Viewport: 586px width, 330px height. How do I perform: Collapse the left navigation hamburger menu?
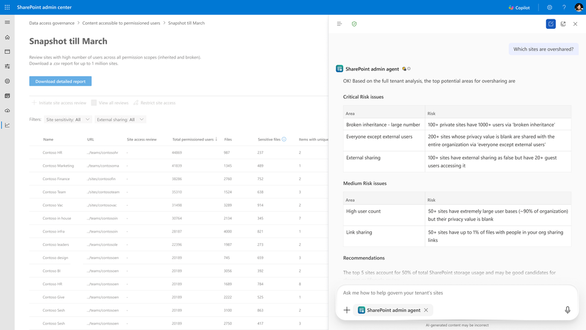point(7,22)
